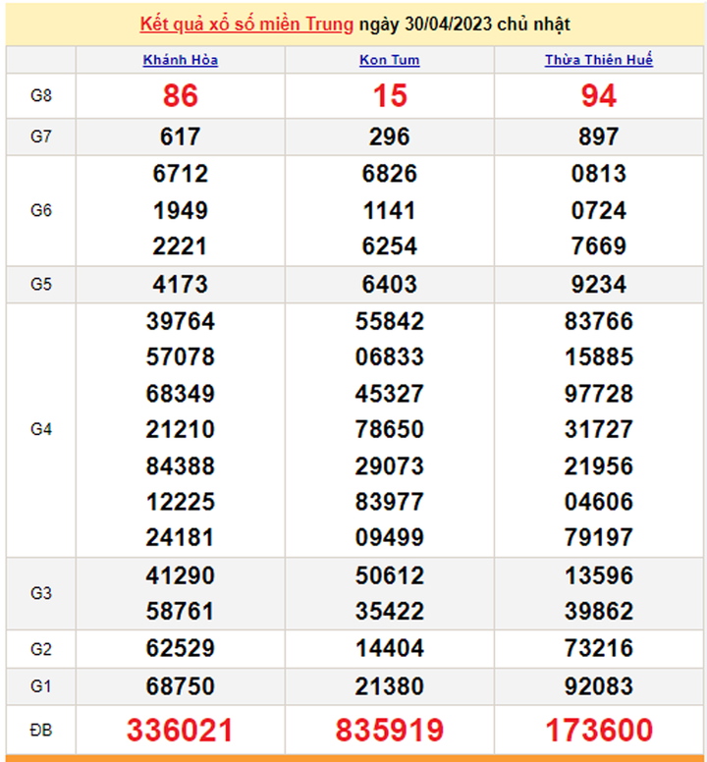
Task: Click Kon Tum special prize 835919
Action: click(390, 730)
